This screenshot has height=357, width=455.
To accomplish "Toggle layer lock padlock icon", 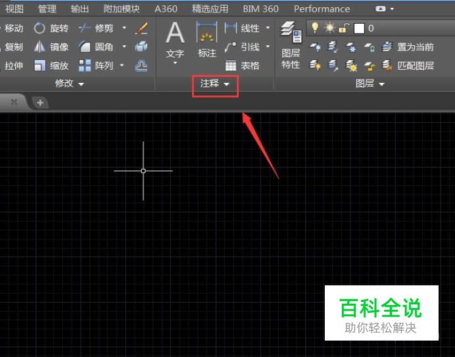I will (344, 28).
